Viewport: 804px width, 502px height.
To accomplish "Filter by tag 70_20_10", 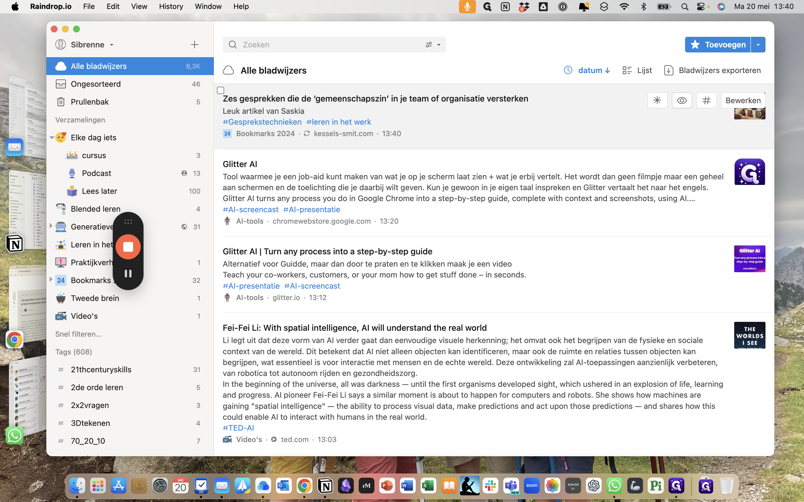I will [x=130, y=441].
